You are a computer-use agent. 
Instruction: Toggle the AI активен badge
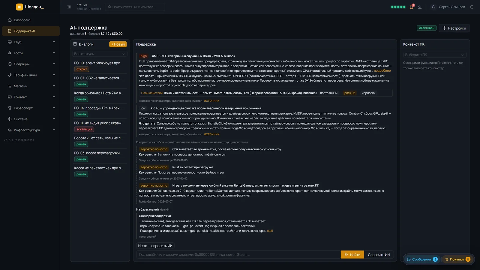point(426,28)
